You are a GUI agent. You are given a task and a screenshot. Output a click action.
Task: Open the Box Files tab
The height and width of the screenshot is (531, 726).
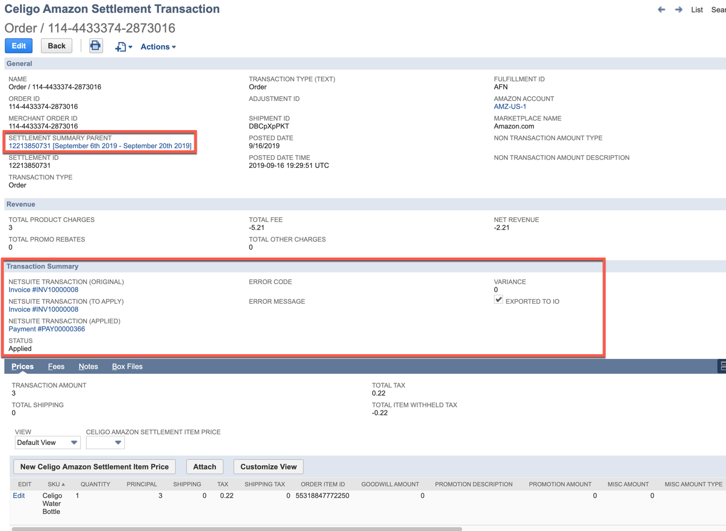(x=127, y=366)
